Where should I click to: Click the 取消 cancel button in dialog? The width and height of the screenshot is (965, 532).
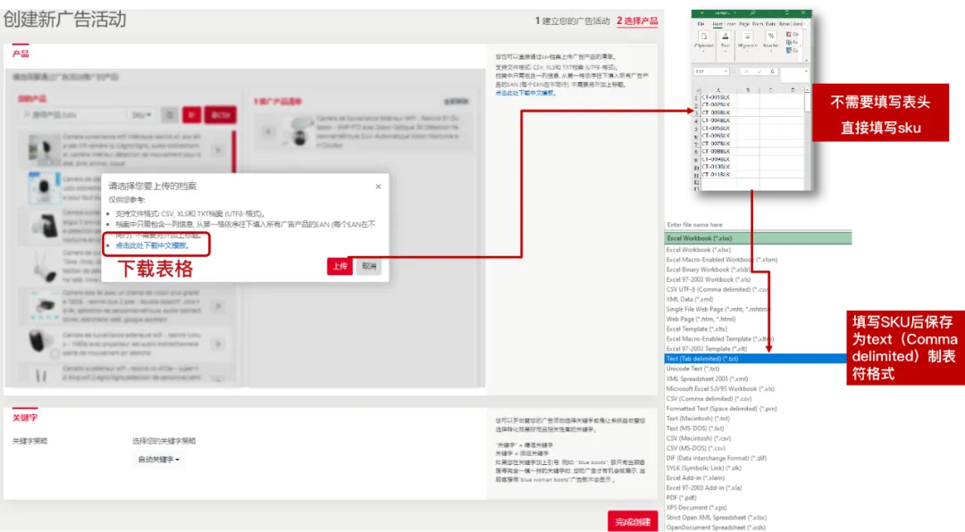[x=369, y=266]
